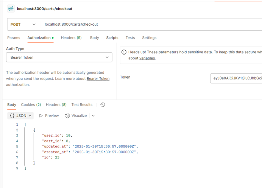262x188 pixels.
Task: Switch to the Params tab
Action: click(14, 38)
